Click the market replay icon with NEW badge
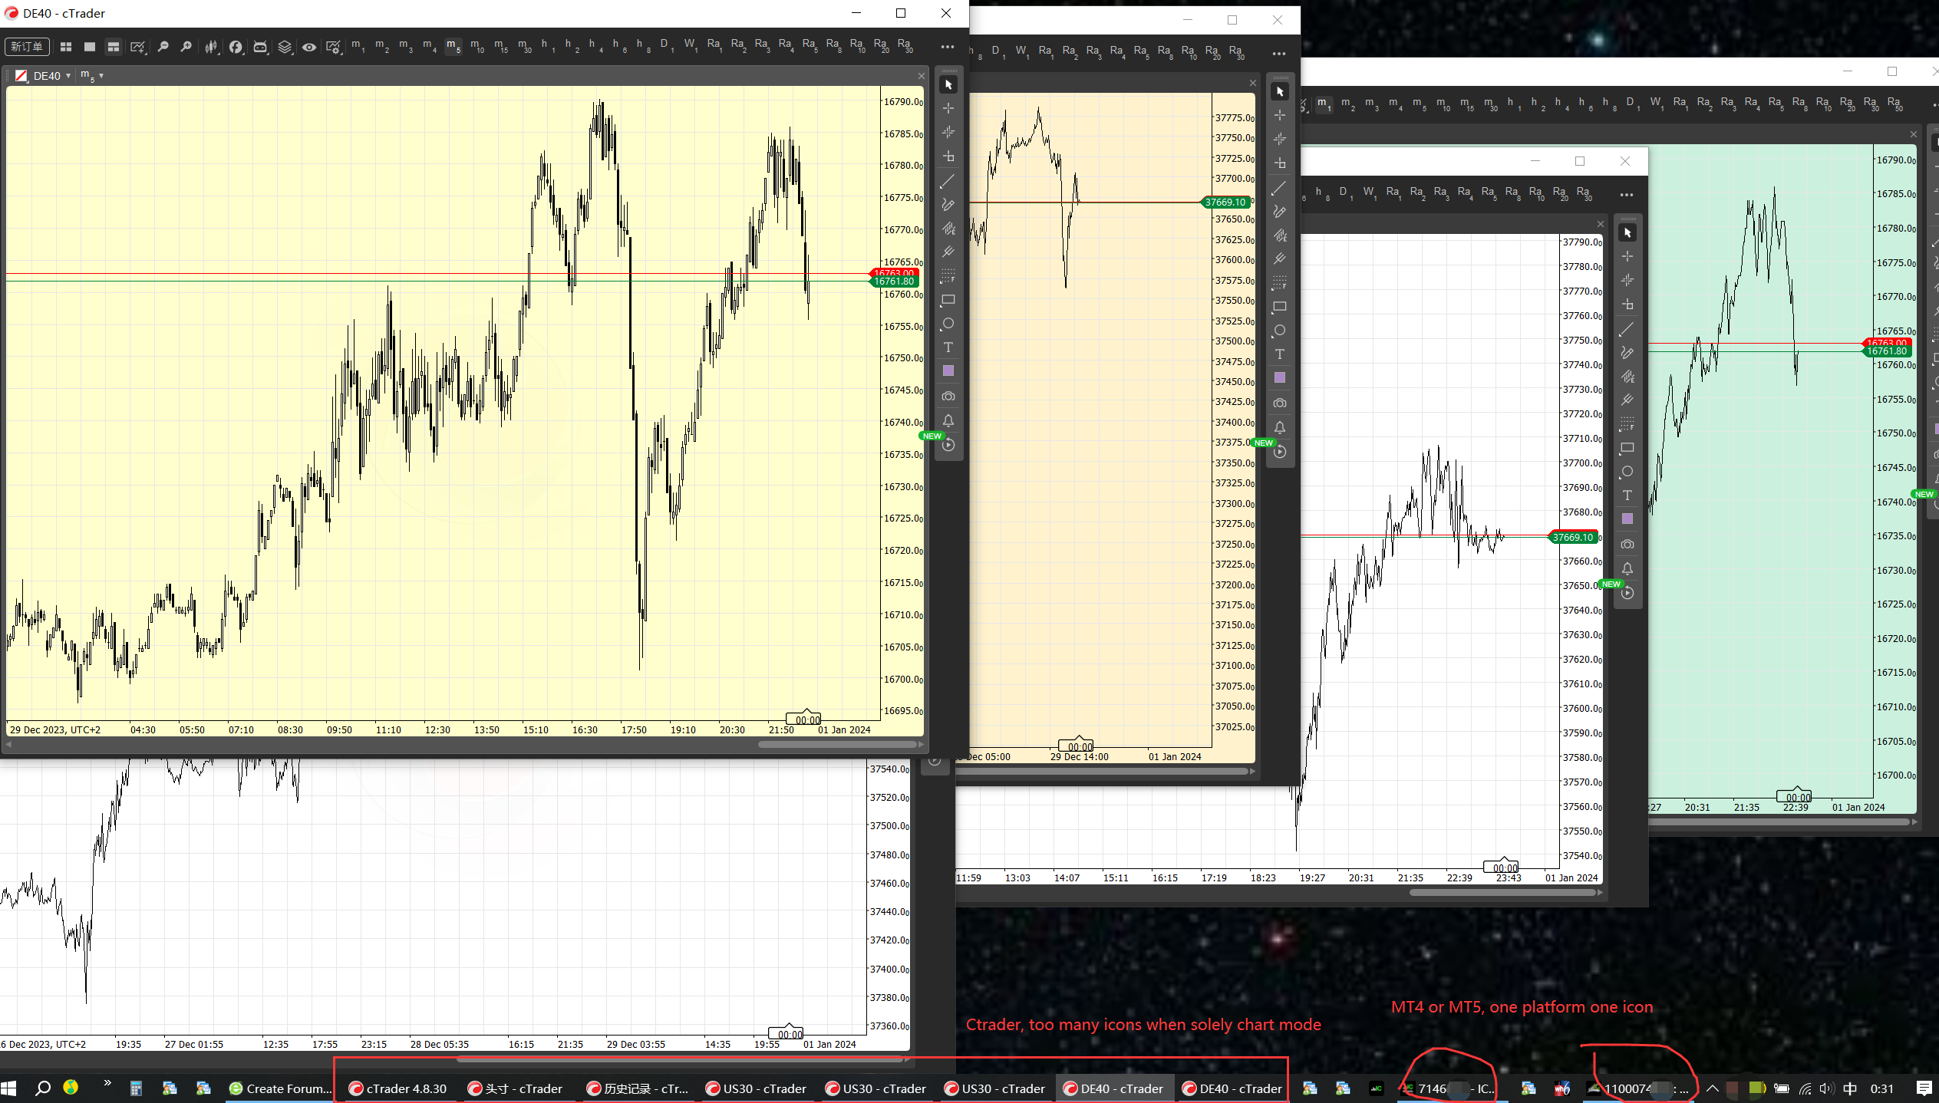The image size is (1939, 1103). (x=948, y=444)
